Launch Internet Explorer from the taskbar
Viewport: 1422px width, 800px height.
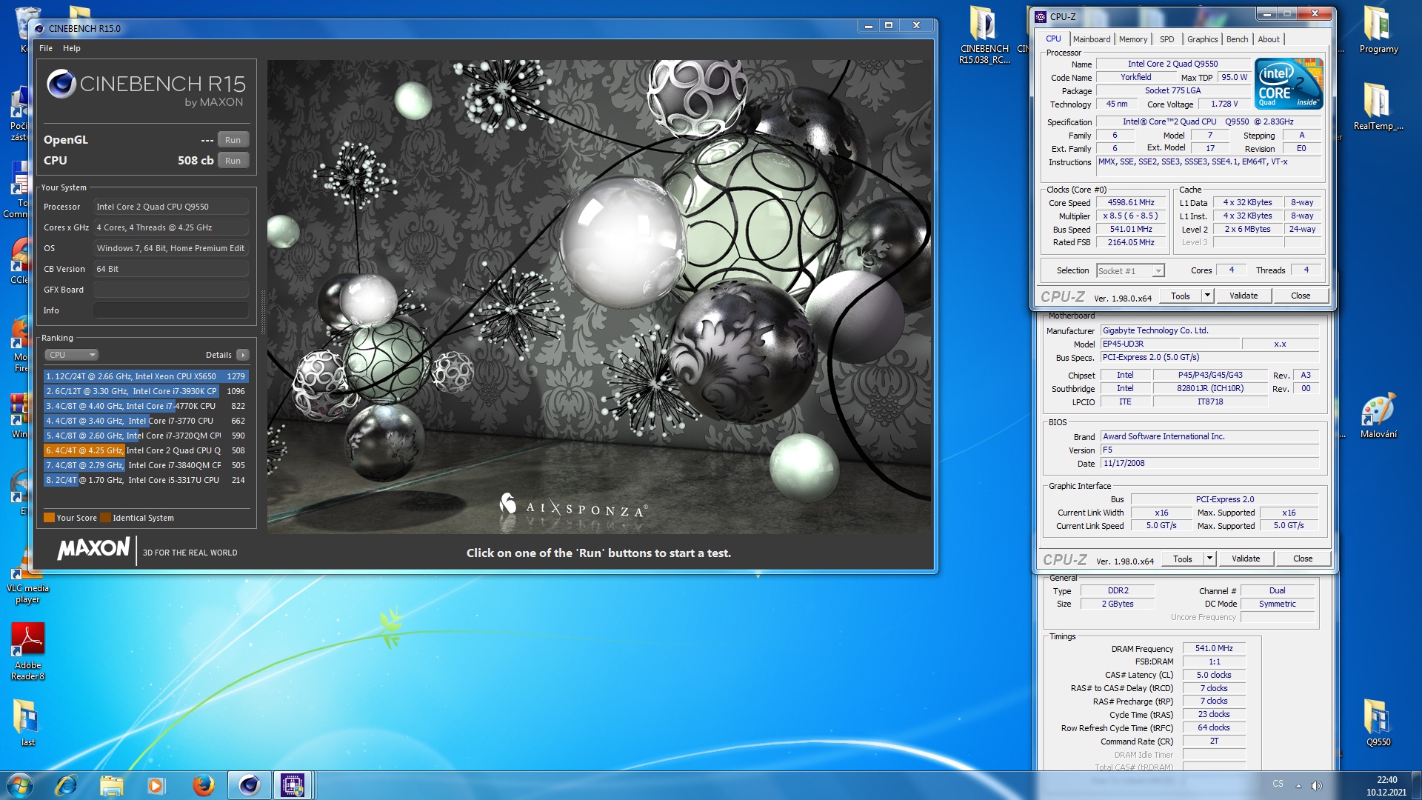point(66,785)
